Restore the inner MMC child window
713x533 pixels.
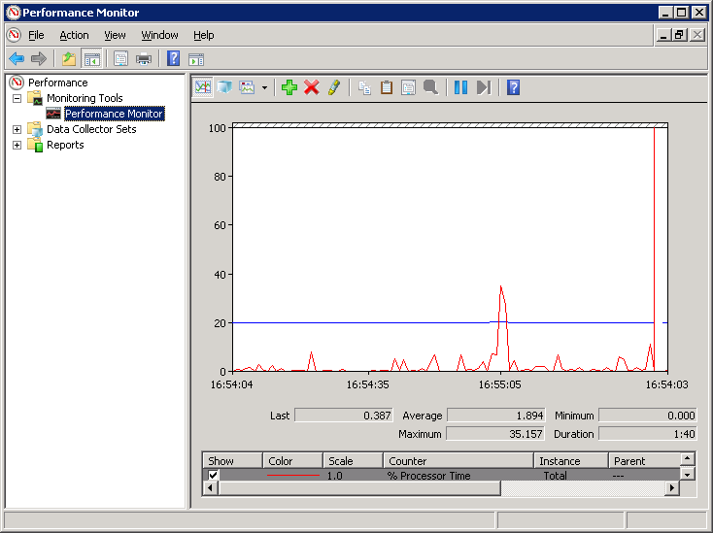679,35
